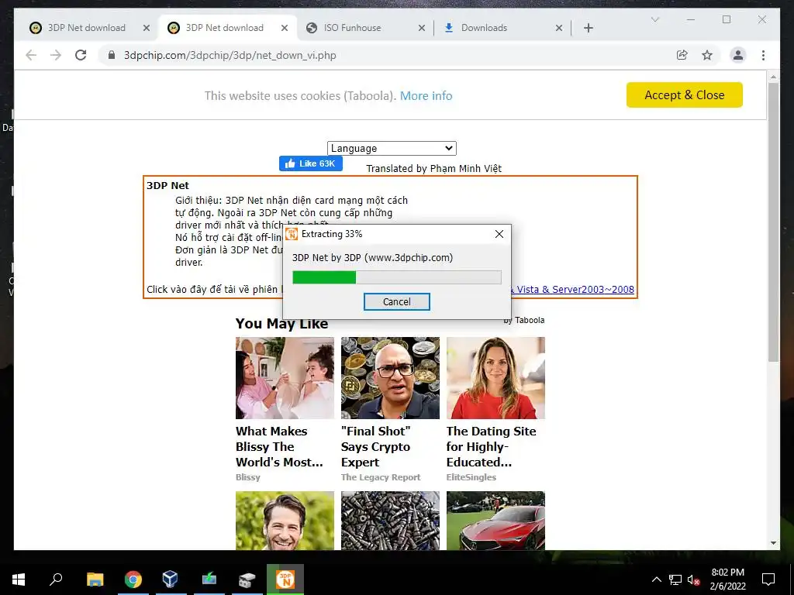Click the padlock site info icon
This screenshot has width=794, height=595.
[x=112, y=55]
